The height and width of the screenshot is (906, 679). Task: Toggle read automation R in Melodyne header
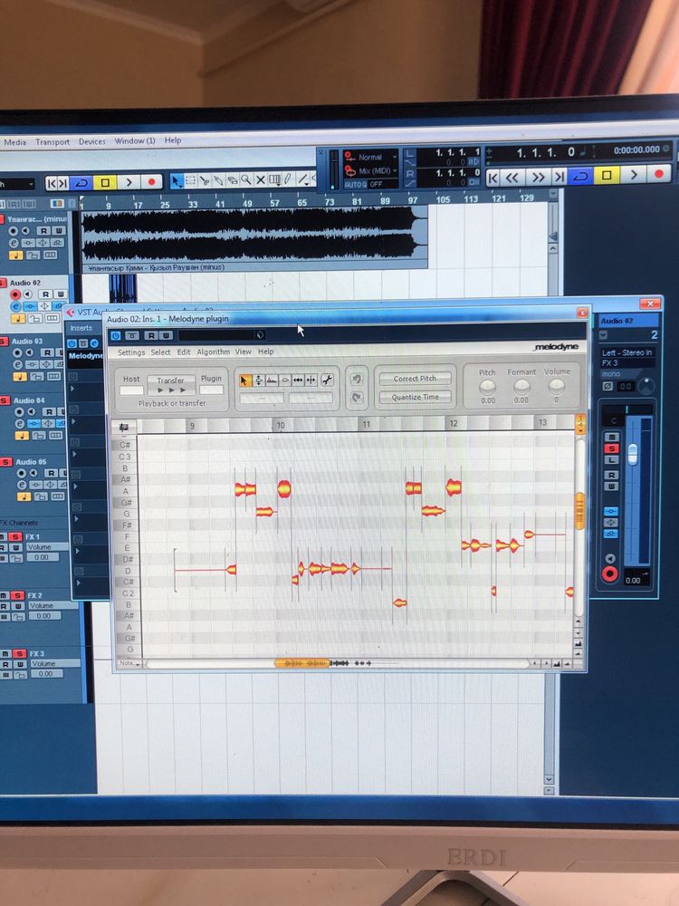pyautogui.click(x=152, y=335)
